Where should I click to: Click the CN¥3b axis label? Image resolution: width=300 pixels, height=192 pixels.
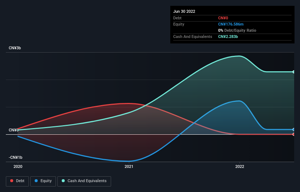(15, 48)
